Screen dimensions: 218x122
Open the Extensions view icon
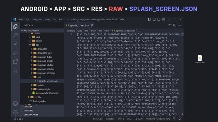pos(15,62)
